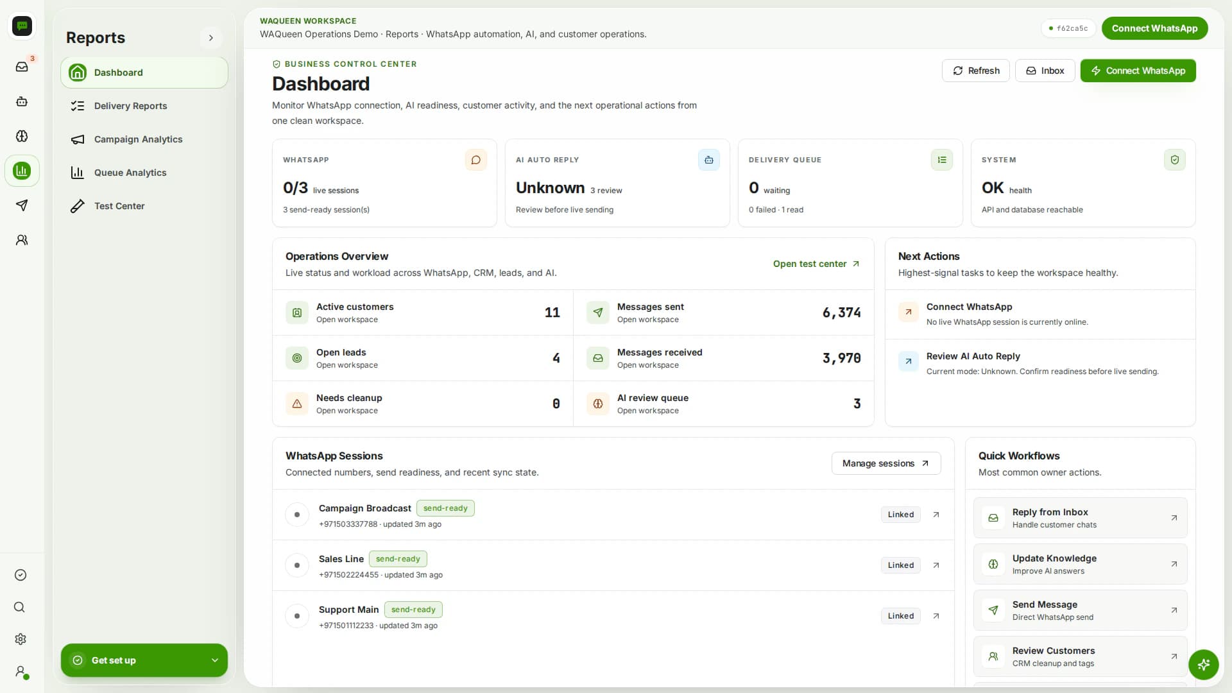Click the Open leads target icon

[x=297, y=358]
